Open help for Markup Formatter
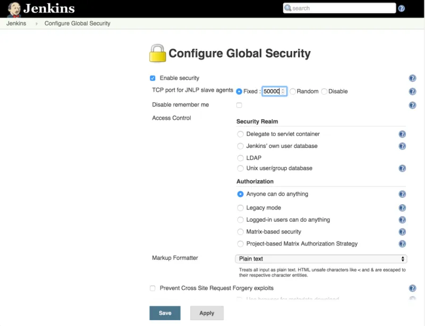Image resolution: width=425 pixels, height=326 pixels. click(x=412, y=258)
